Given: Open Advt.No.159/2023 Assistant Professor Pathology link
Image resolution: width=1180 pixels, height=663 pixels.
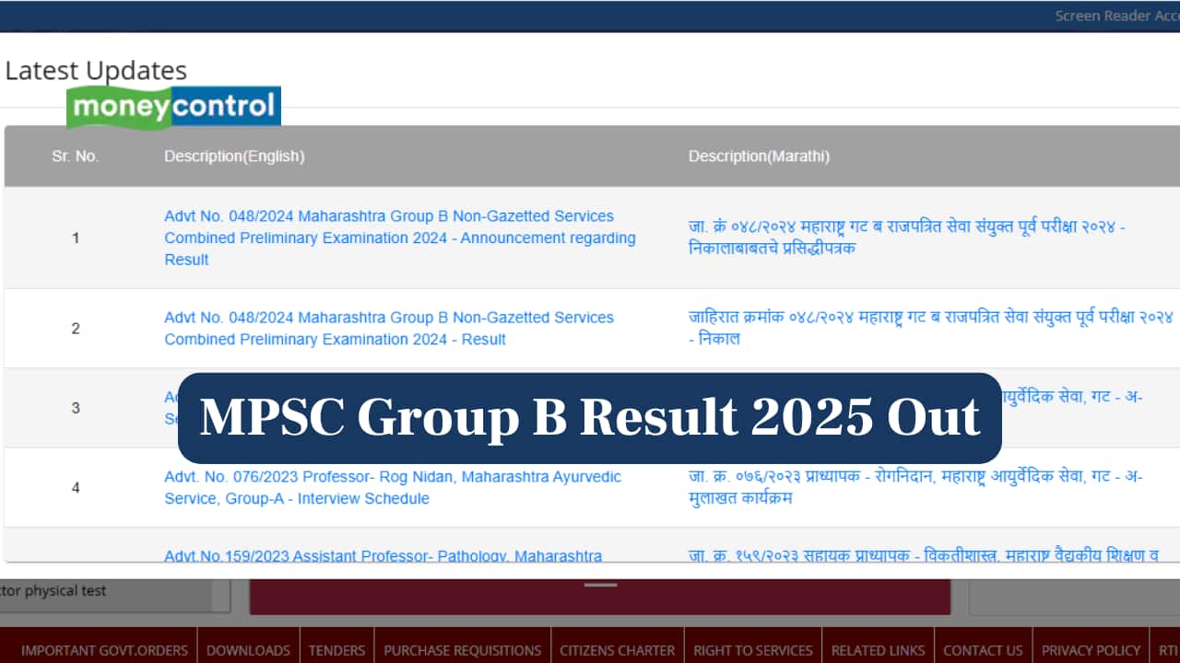Looking at the screenshot, I should click(383, 555).
